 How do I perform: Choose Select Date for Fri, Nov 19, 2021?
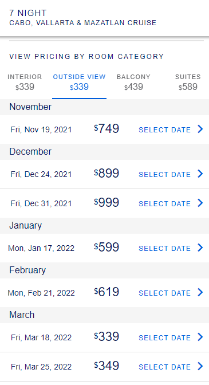tap(164, 129)
